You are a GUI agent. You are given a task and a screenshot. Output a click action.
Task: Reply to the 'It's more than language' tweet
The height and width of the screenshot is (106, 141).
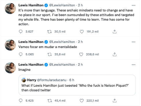point(21,32)
